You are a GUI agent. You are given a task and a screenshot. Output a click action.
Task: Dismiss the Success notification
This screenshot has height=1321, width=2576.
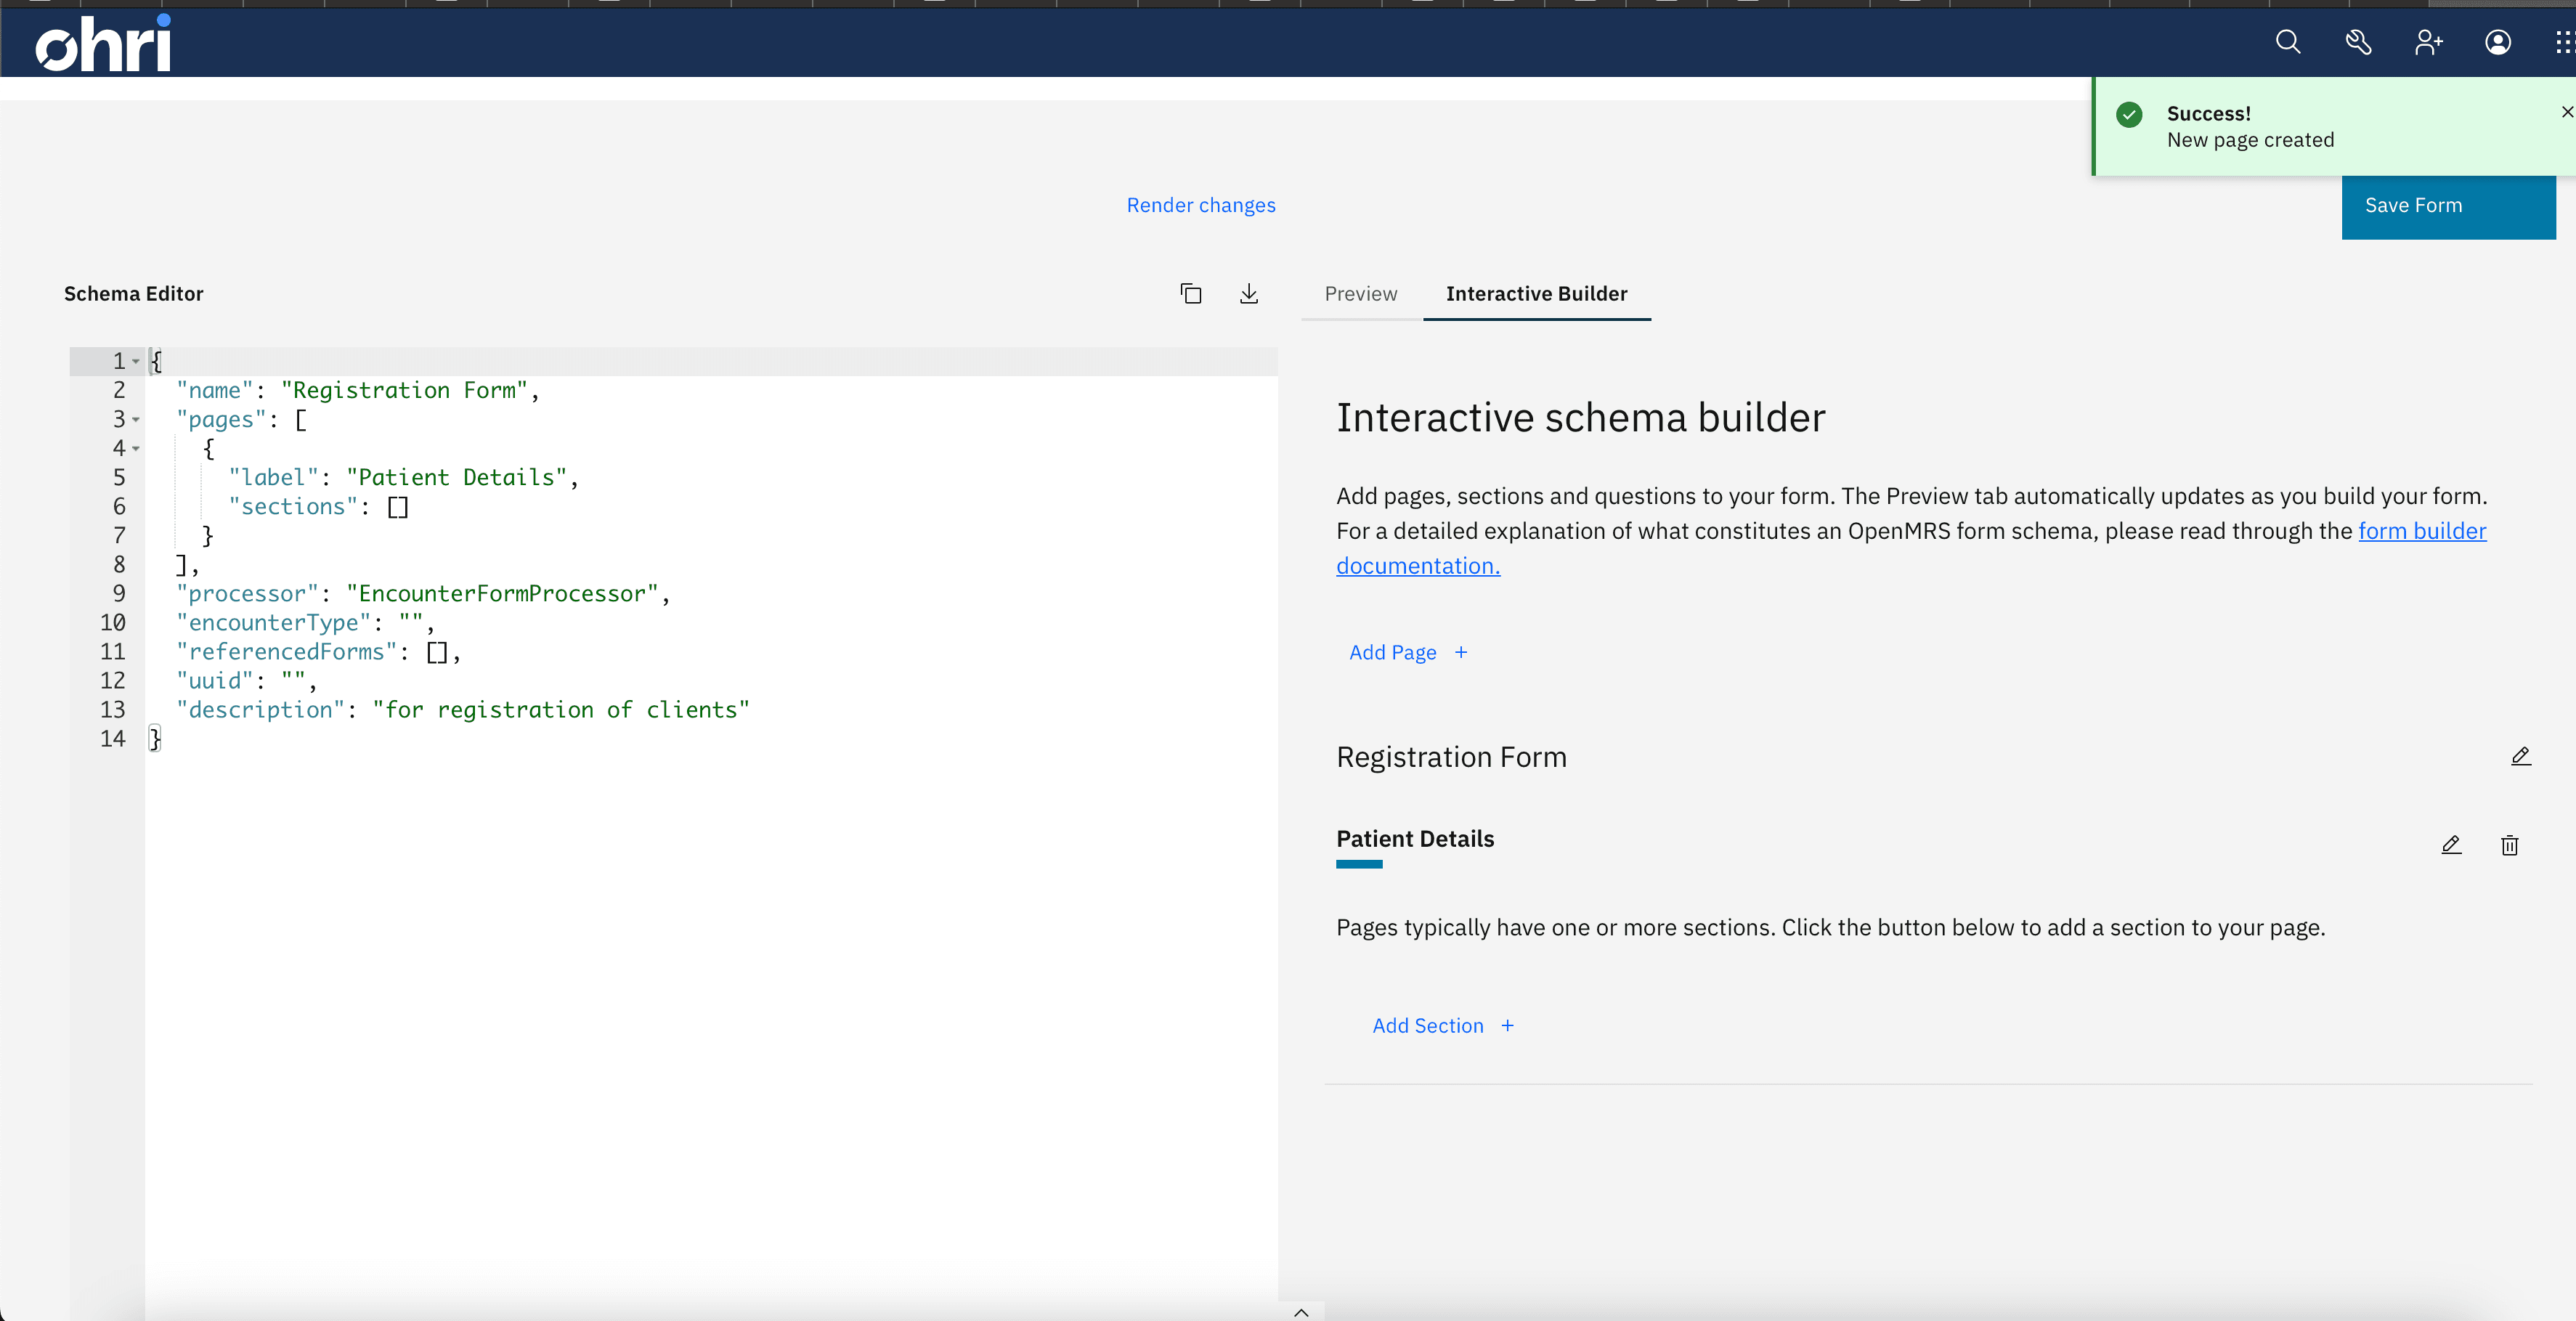point(2567,112)
